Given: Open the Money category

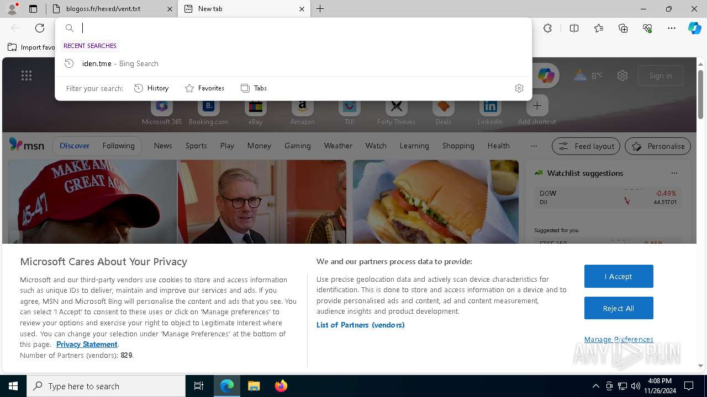Looking at the screenshot, I should [x=259, y=146].
